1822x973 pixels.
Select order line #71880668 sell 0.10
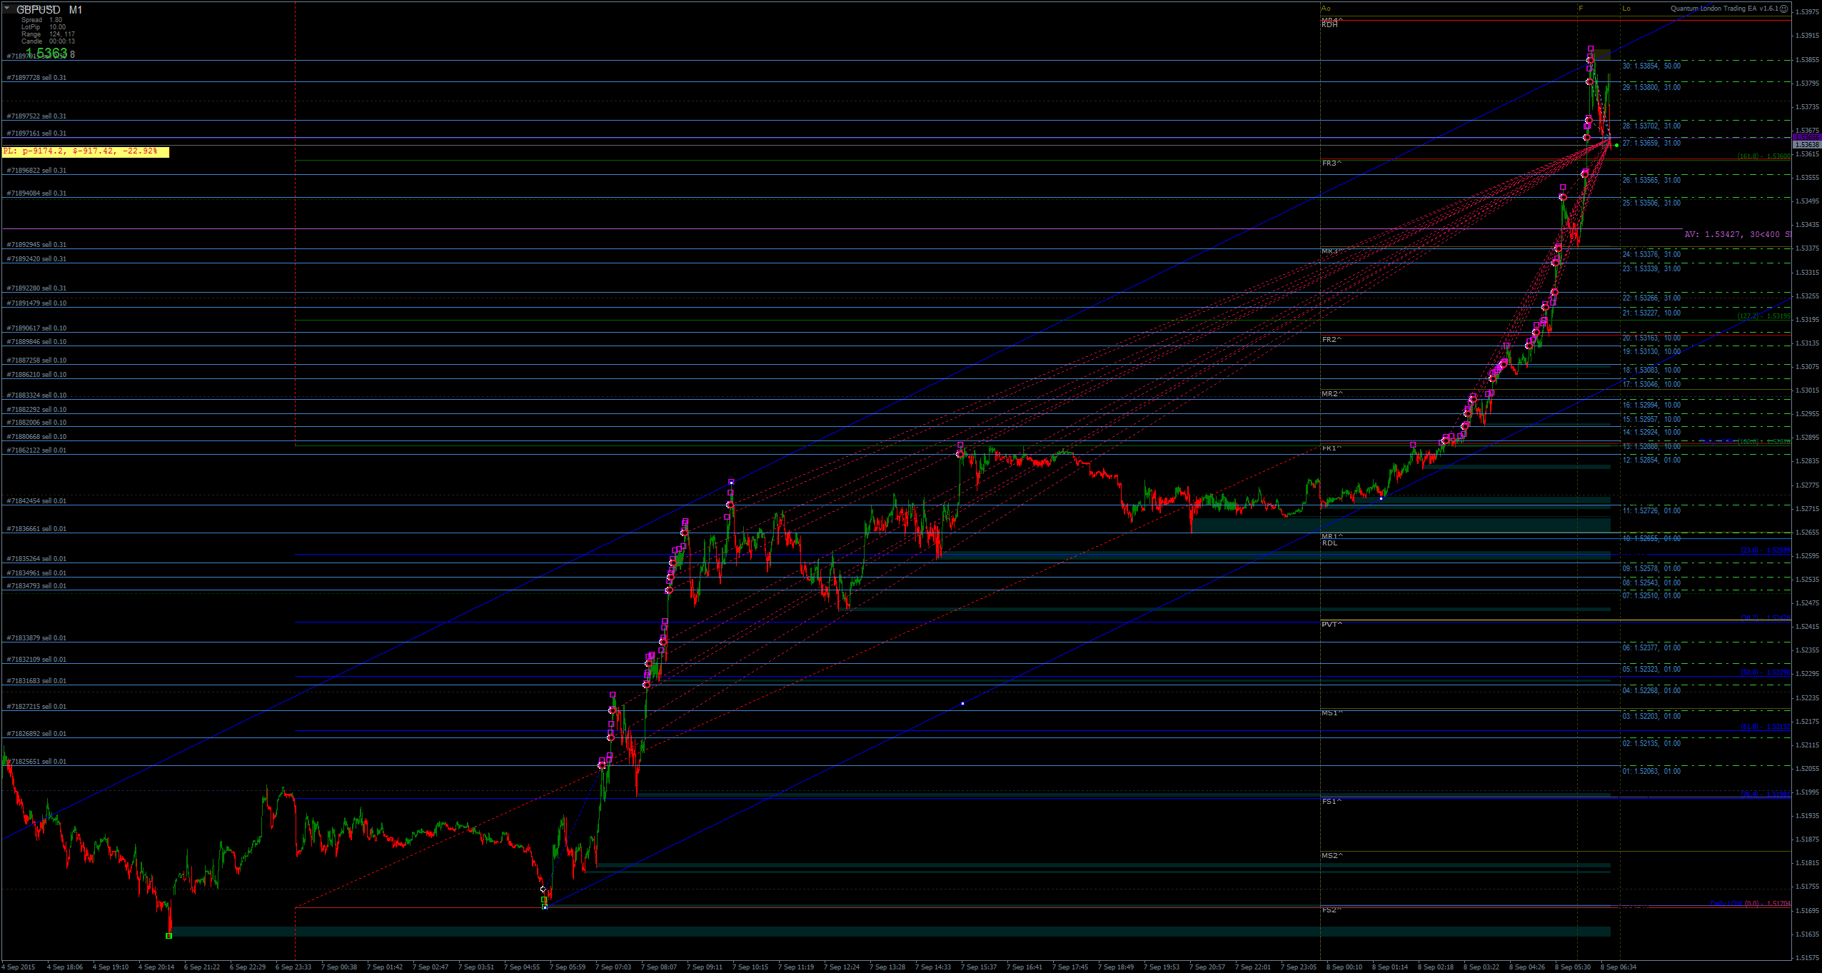tap(36, 437)
